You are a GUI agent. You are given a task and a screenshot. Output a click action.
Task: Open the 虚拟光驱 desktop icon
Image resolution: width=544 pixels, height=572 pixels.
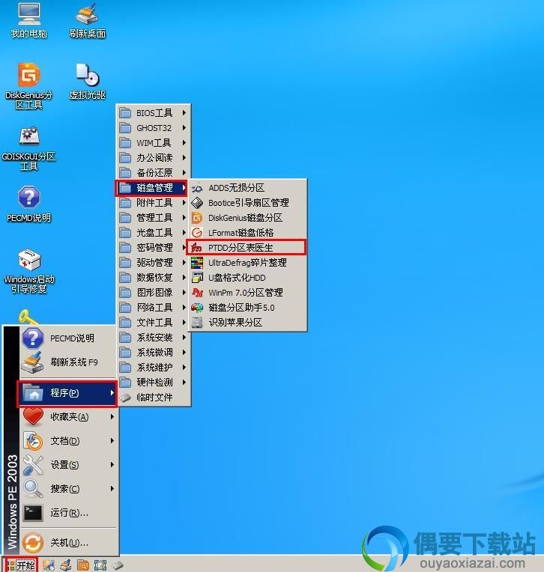[87, 82]
